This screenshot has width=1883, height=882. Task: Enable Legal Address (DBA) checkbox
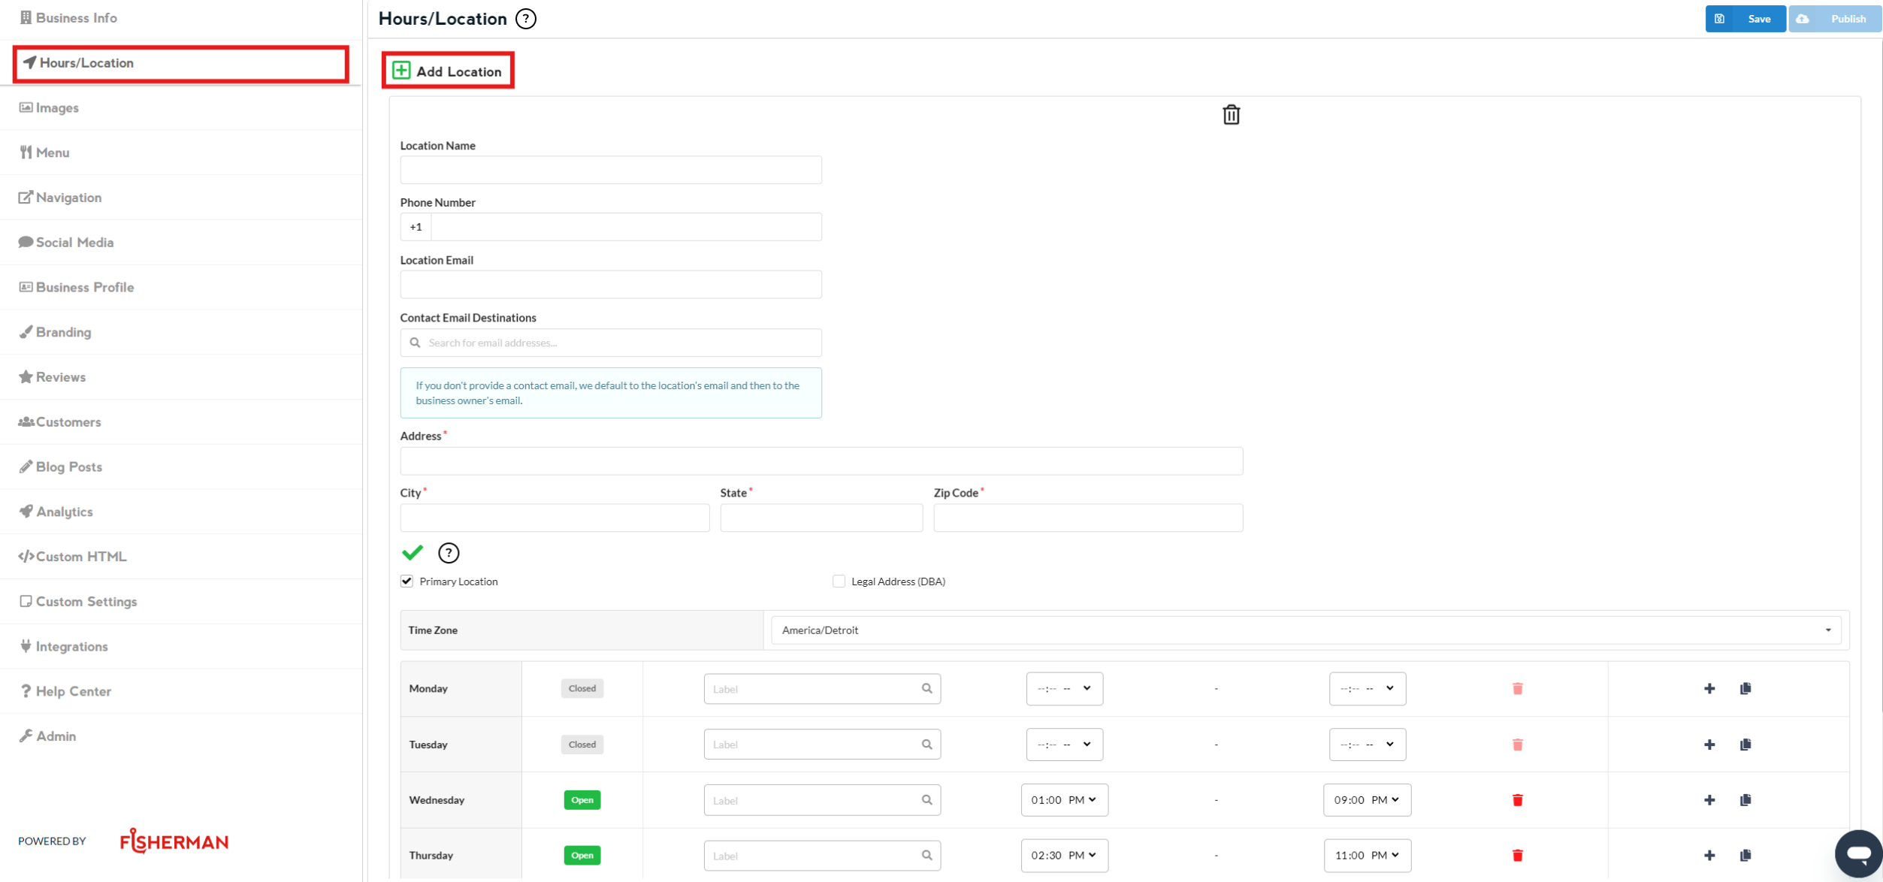click(x=839, y=581)
